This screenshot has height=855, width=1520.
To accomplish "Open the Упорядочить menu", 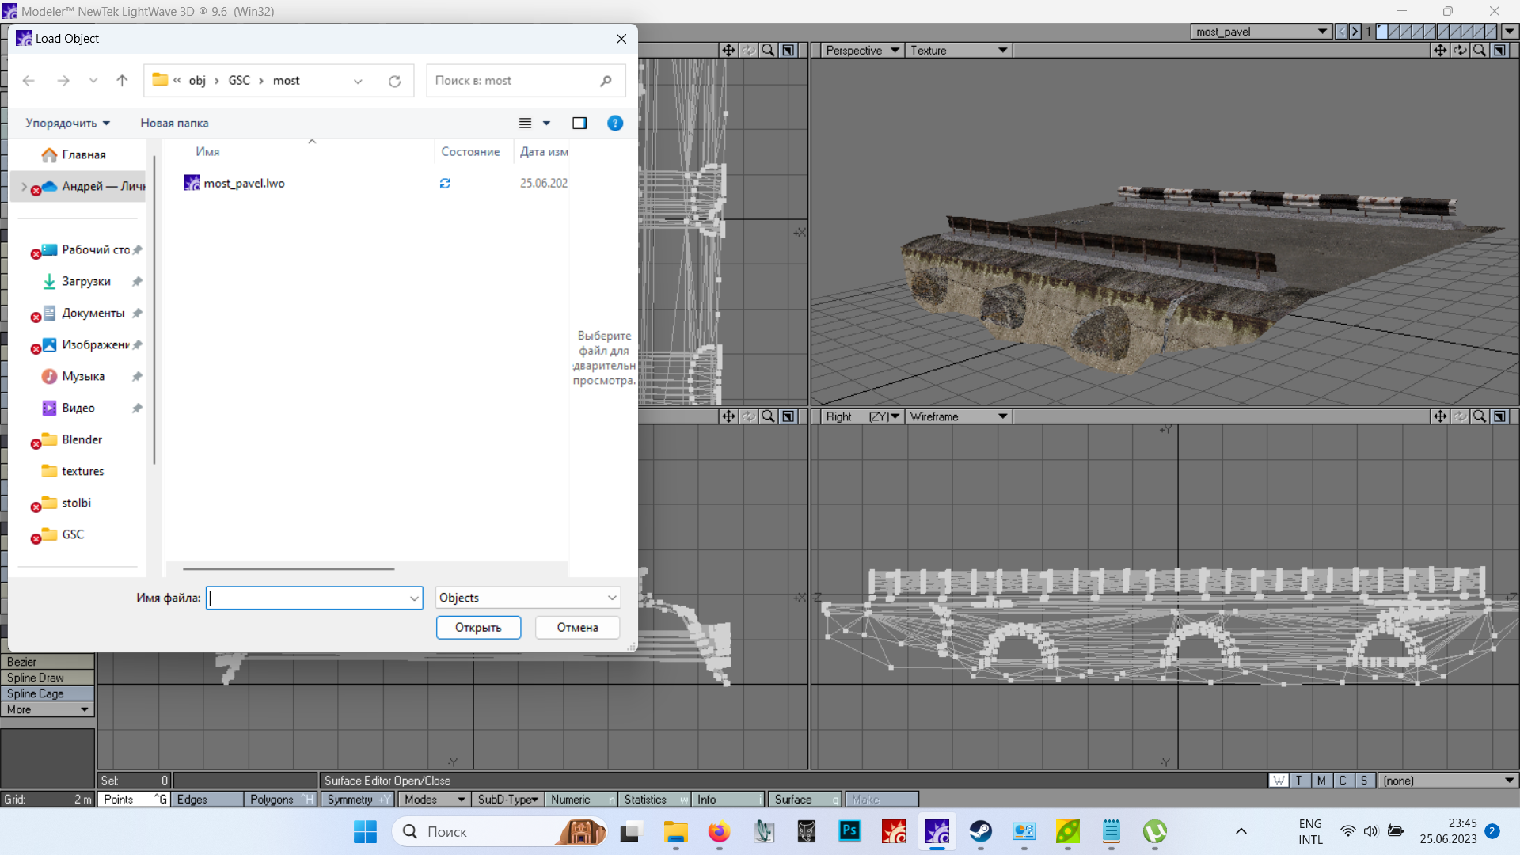I will 67,123.
